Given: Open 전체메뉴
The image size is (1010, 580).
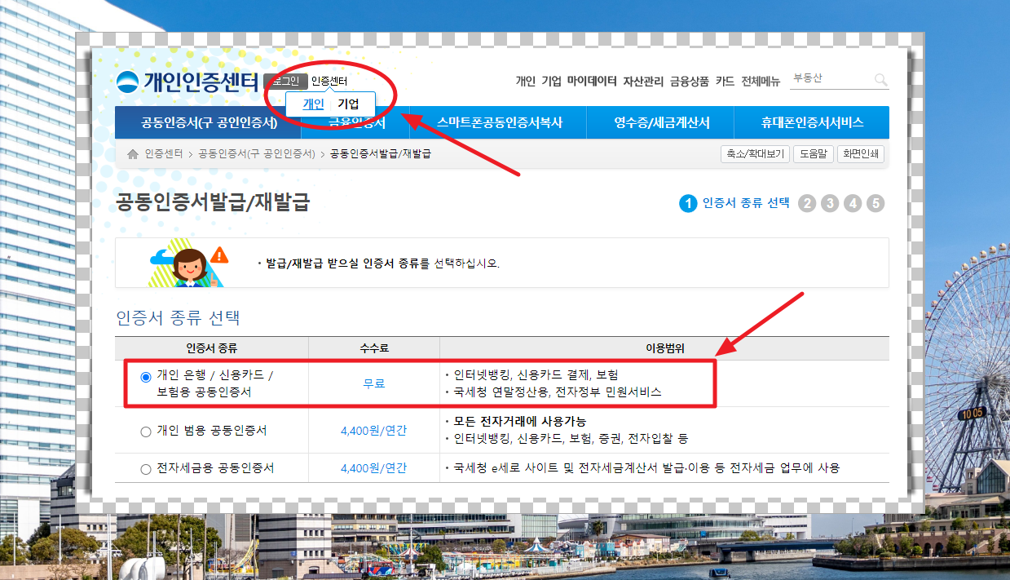Looking at the screenshot, I should (761, 81).
